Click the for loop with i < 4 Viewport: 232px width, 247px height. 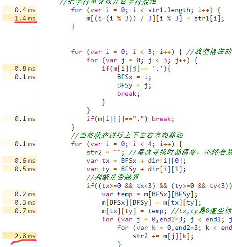coord(127,144)
